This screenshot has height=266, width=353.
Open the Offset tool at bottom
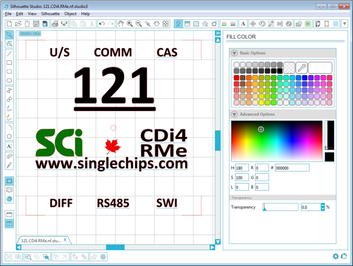click(x=103, y=257)
